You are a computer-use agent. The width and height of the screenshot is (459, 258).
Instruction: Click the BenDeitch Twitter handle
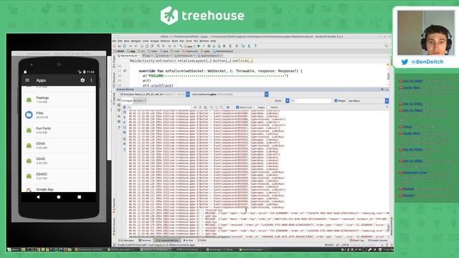coord(427,62)
